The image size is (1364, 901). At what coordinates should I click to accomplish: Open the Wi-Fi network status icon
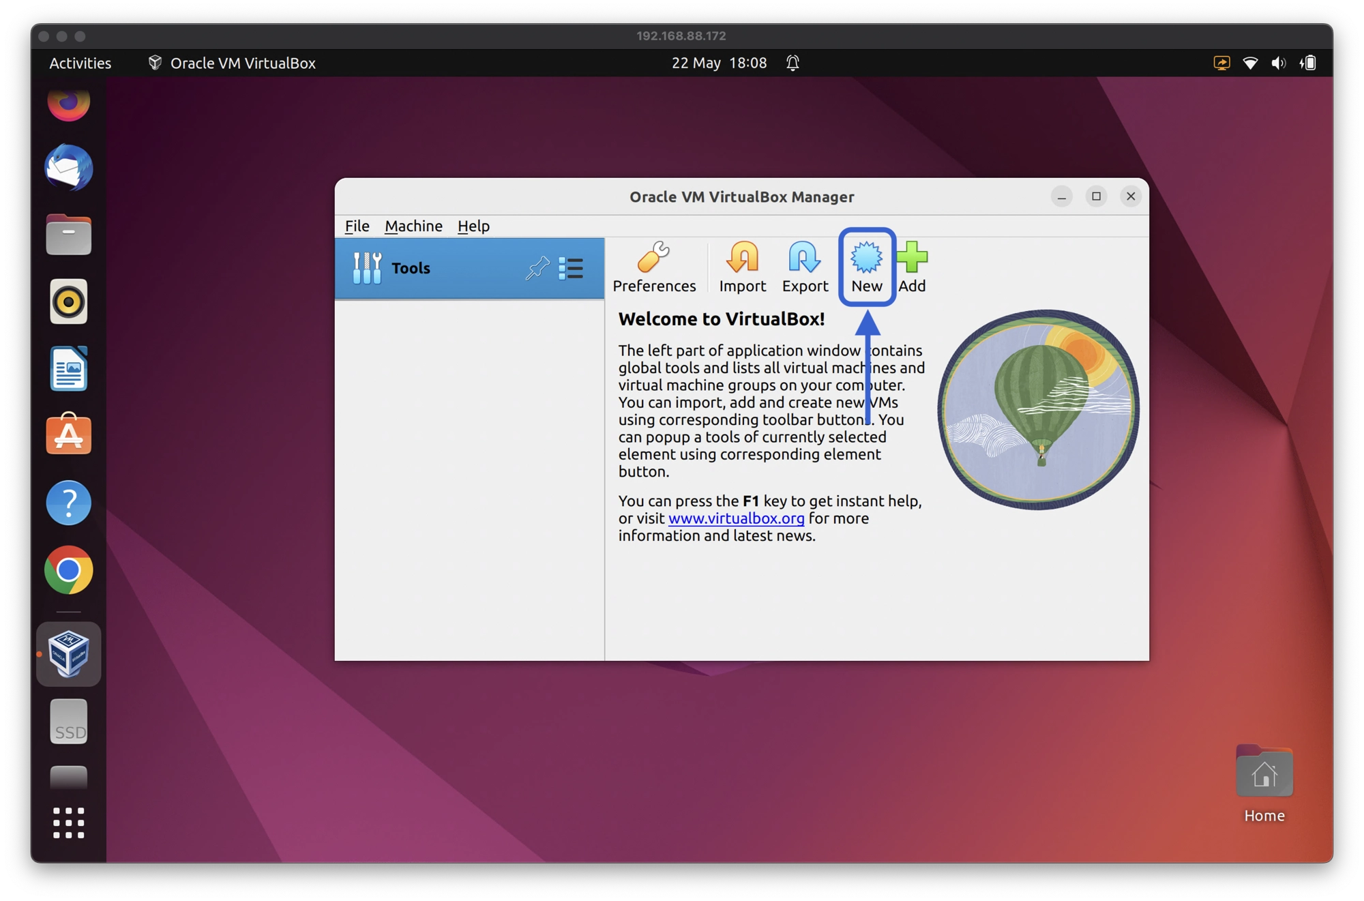1250,63
